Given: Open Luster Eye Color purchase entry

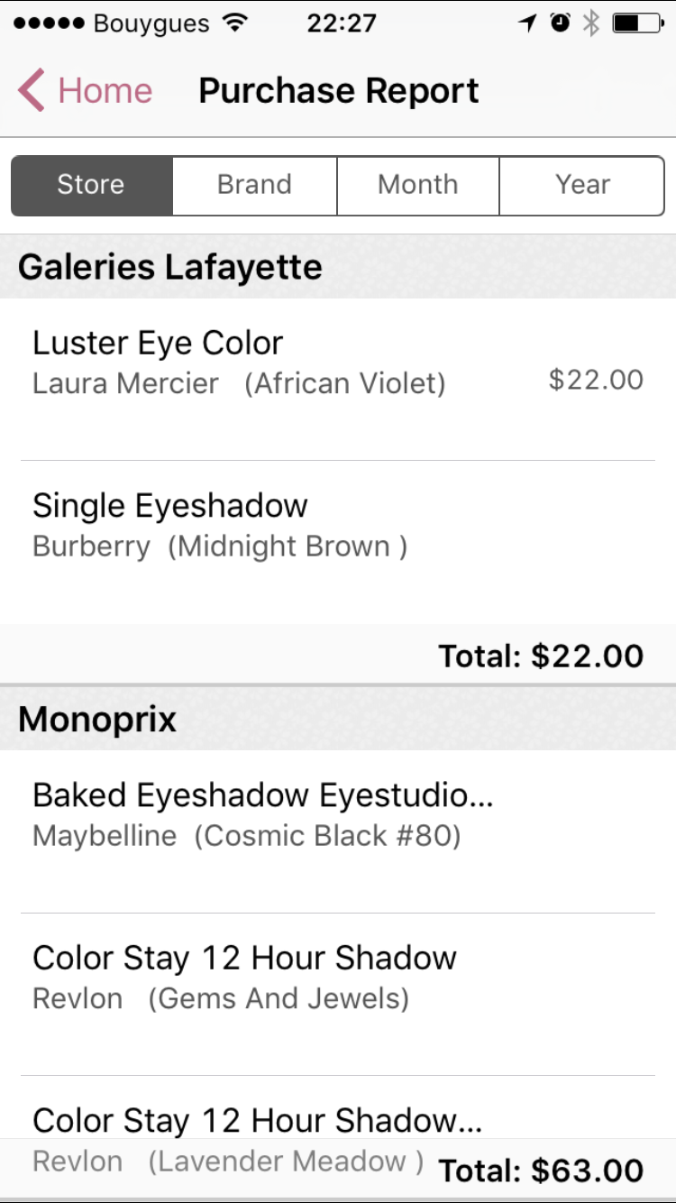Looking at the screenshot, I should point(270,363).
